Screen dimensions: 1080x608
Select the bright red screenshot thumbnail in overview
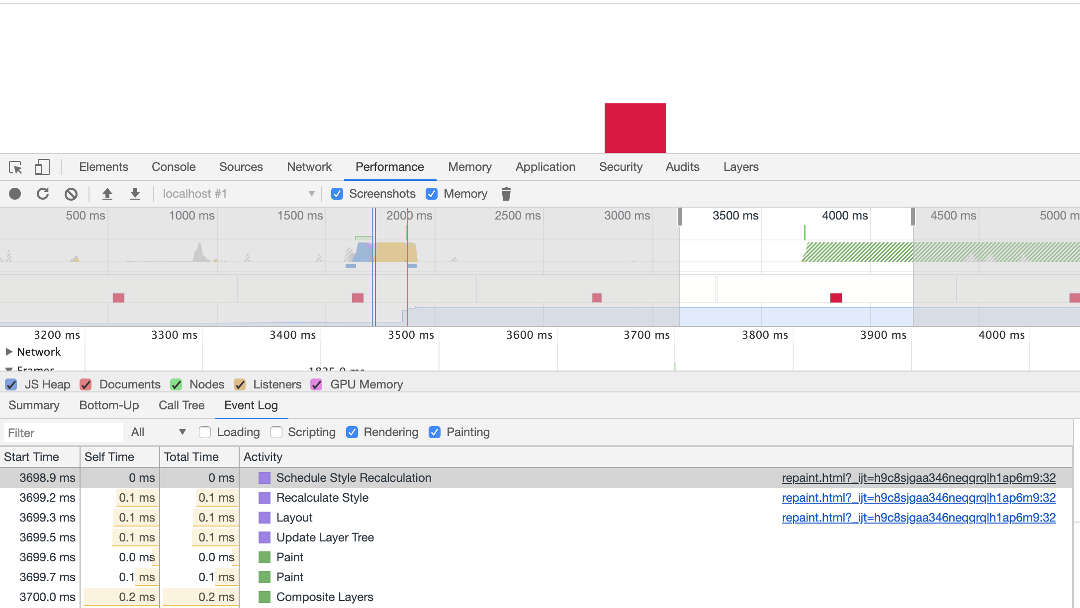pyautogui.click(x=836, y=298)
